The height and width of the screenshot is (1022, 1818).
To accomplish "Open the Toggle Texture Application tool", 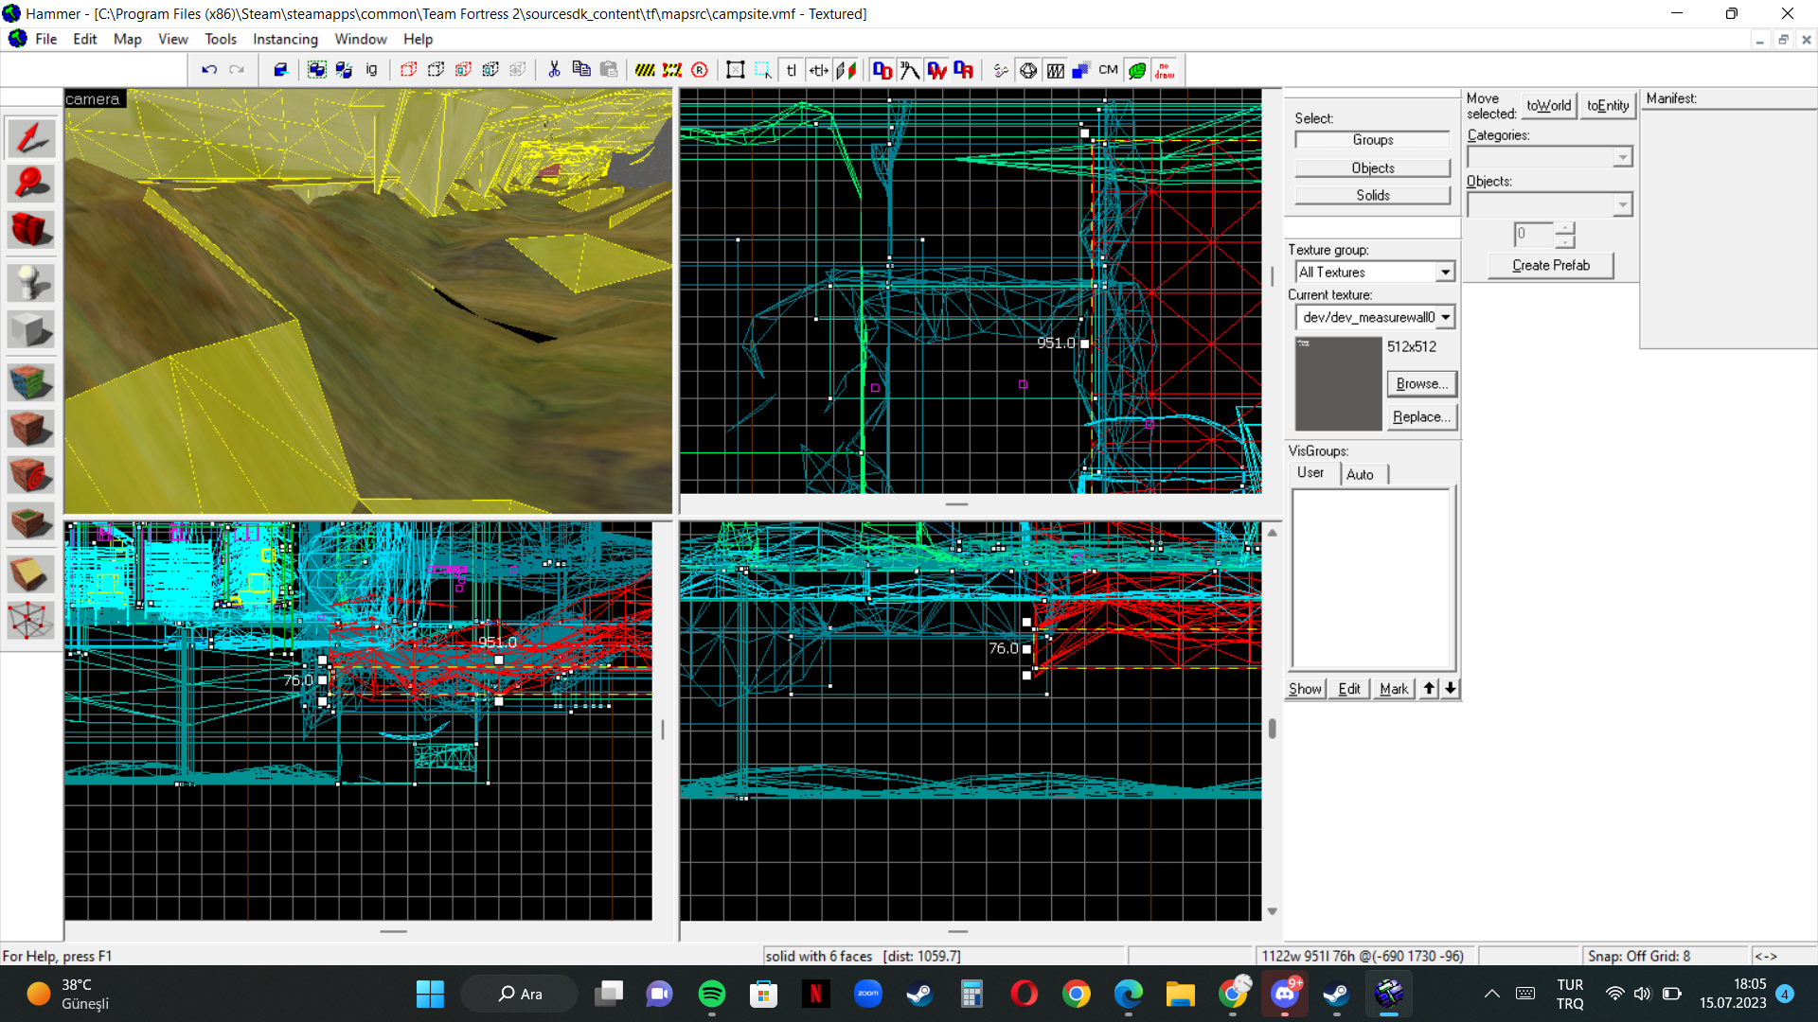I will click(31, 382).
